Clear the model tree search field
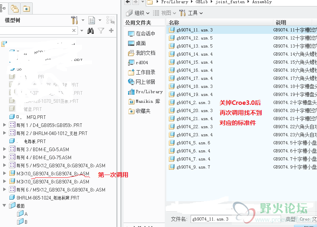This screenshot has height=227, width=317. pyautogui.click(x=74, y=31)
